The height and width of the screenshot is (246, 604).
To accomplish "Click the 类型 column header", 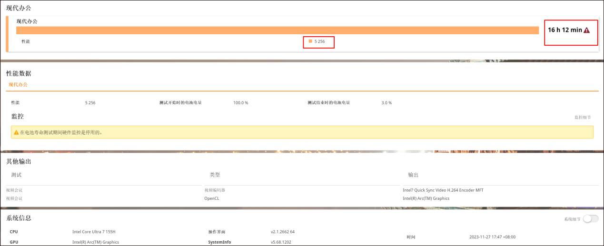I will tap(215, 175).
